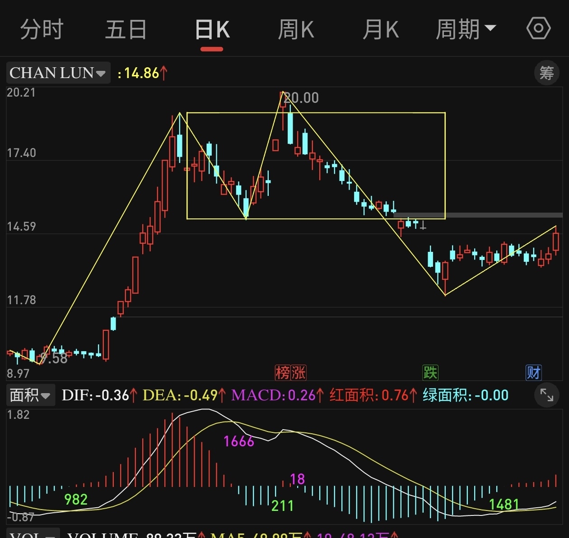Tap the 绿面积: -0.00 reading
The image size is (569, 538).
pos(466,395)
